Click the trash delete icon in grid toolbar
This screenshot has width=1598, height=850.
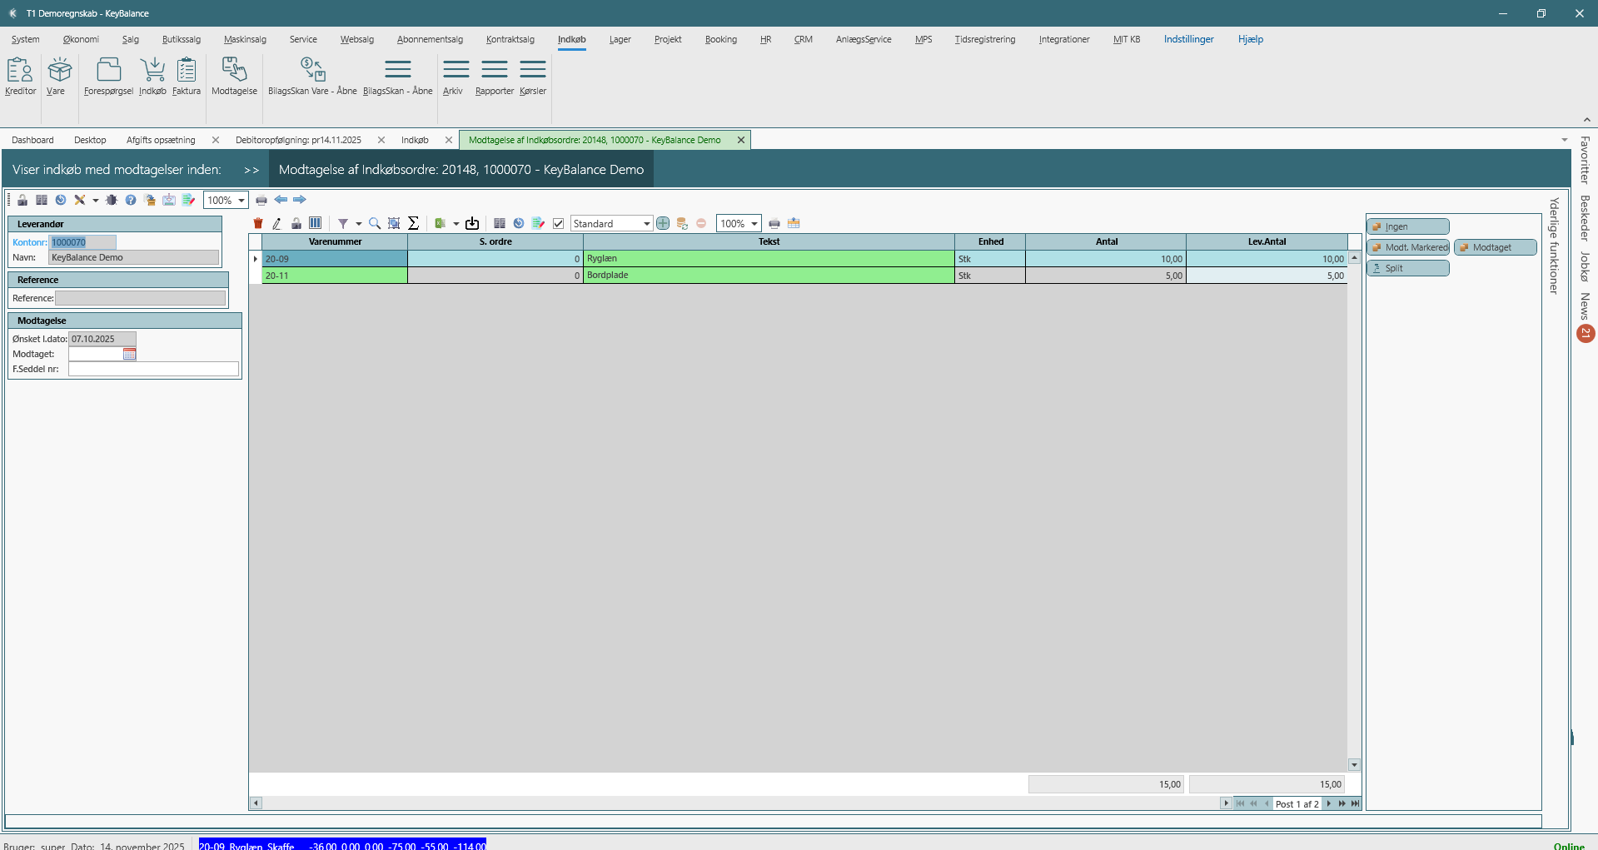258,223
